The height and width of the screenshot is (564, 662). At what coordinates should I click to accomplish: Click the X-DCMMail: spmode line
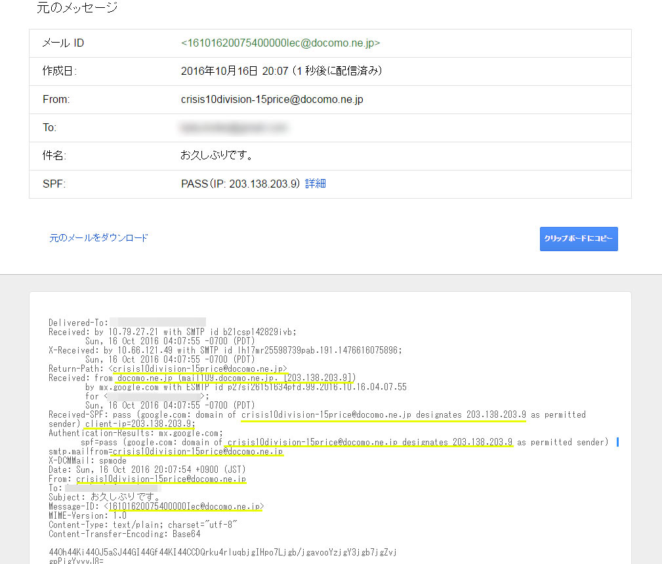87,460
